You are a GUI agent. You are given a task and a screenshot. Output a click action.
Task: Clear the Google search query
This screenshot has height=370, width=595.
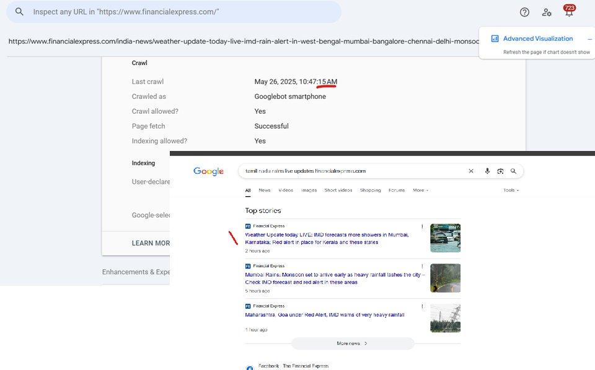(x=471, y=171)
